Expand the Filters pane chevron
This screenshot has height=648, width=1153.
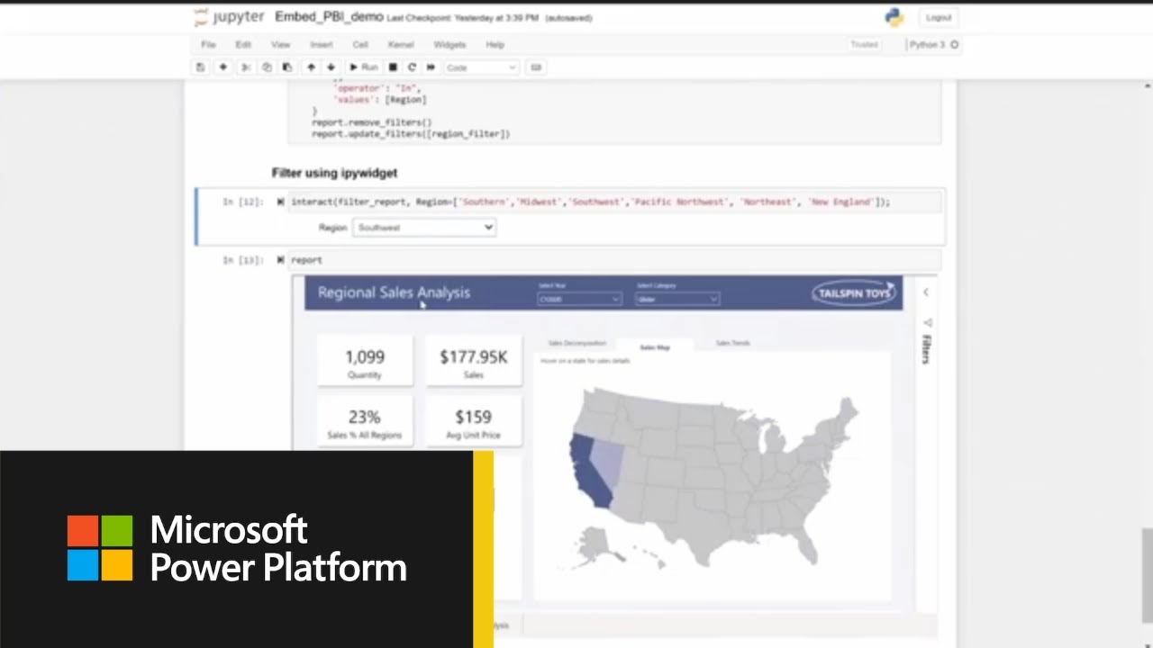[925, 292]
